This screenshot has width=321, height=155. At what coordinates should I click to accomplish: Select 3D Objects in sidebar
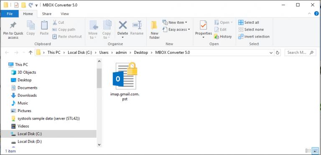coord(23,72)
